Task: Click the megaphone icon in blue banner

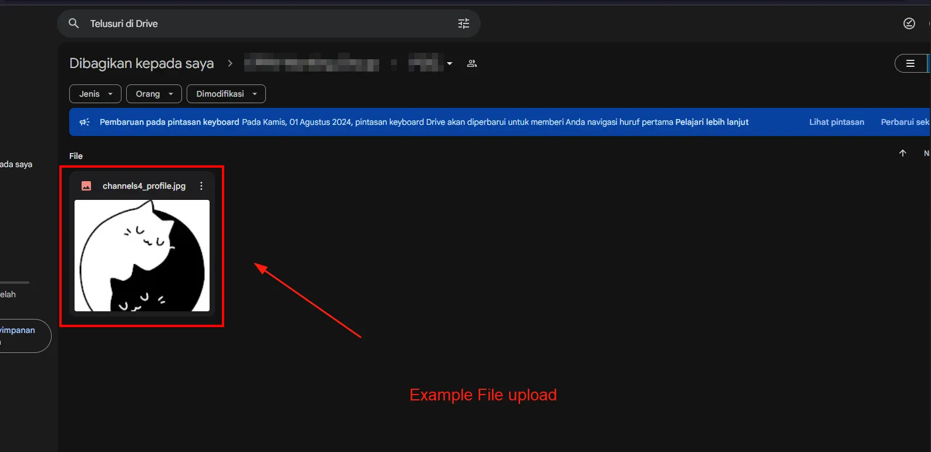Action: pos(85,122)
